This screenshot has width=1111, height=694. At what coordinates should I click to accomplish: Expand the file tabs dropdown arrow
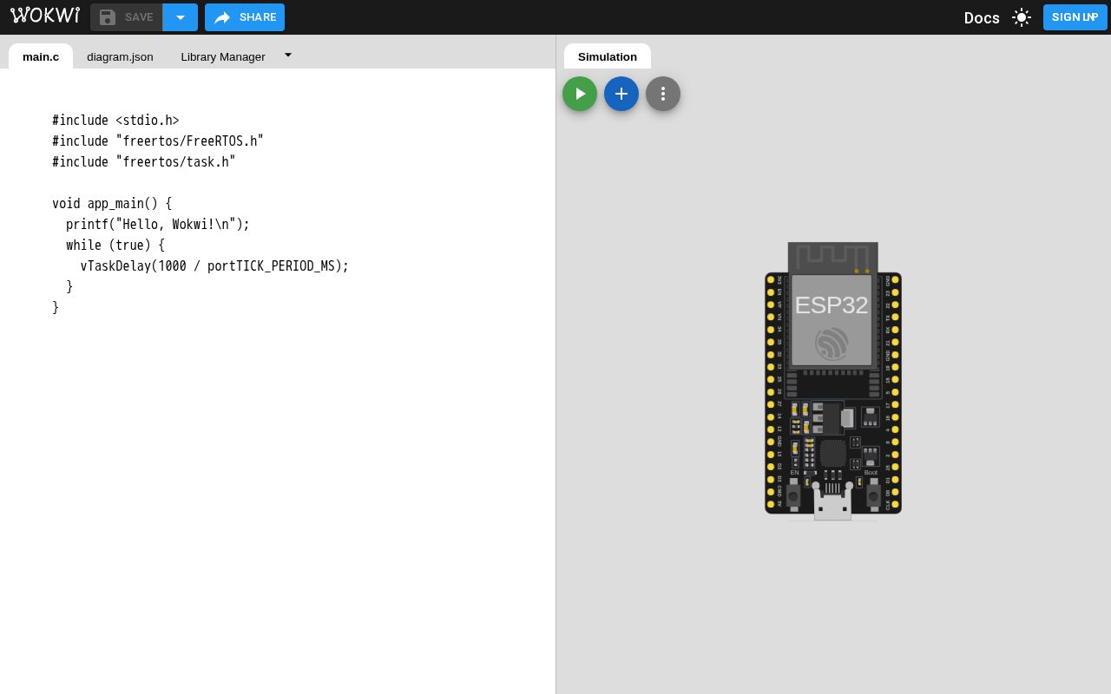pyautogui.click(x=288, y=55)
